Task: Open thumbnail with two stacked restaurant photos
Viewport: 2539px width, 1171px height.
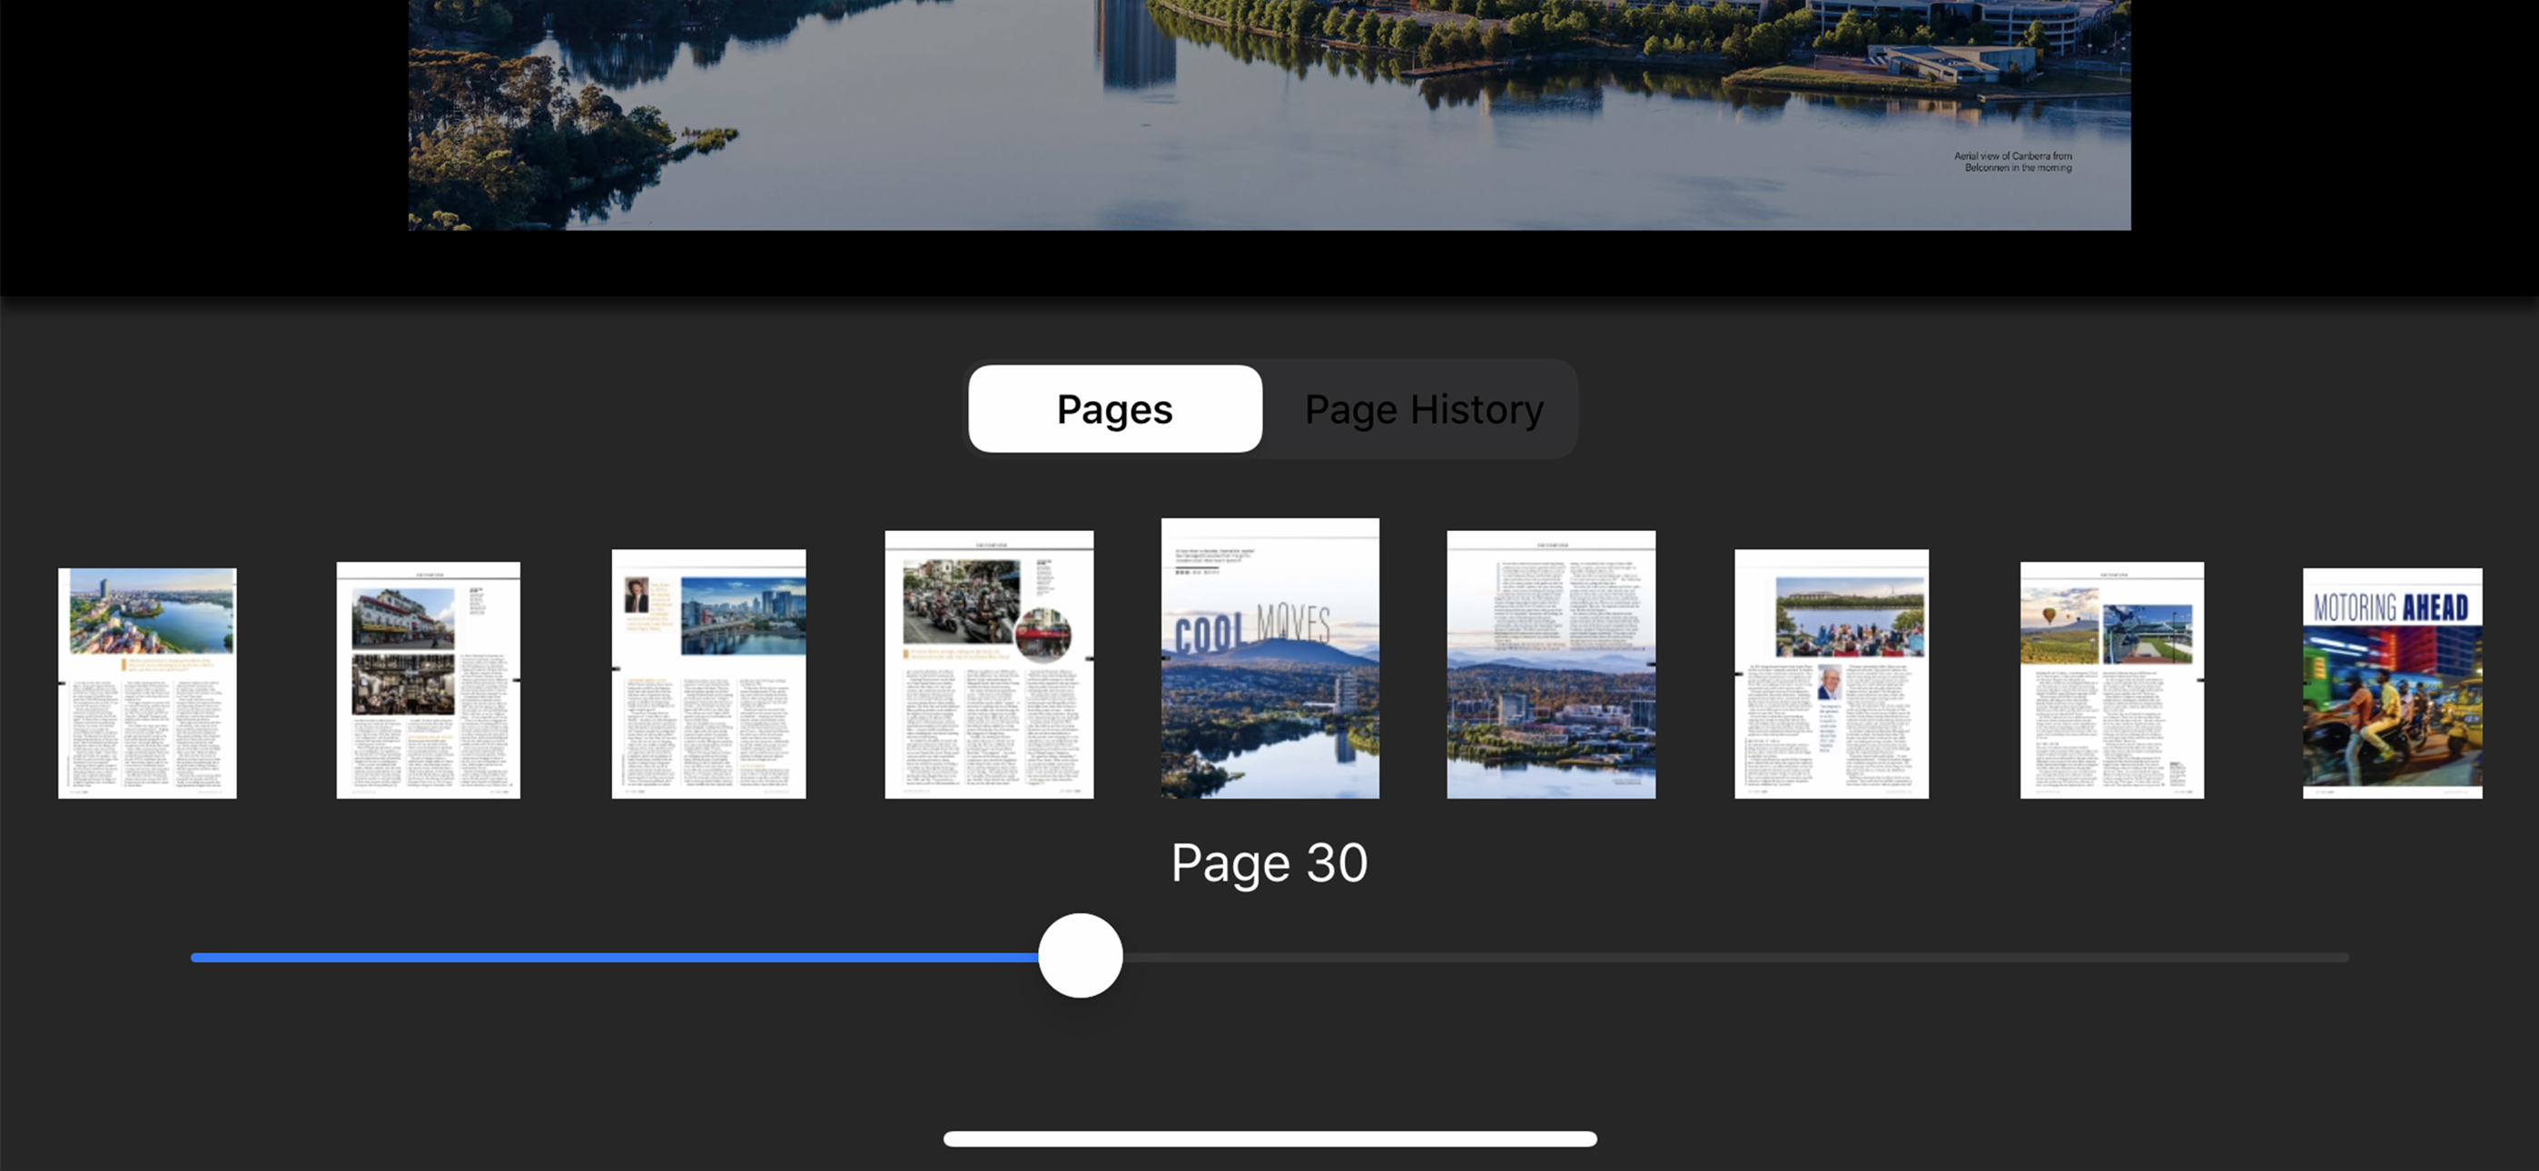Action: click(x=428, y=680)
